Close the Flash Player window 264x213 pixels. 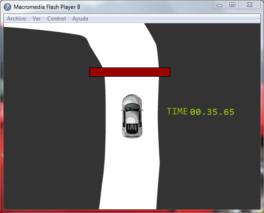tap(250, 5)
